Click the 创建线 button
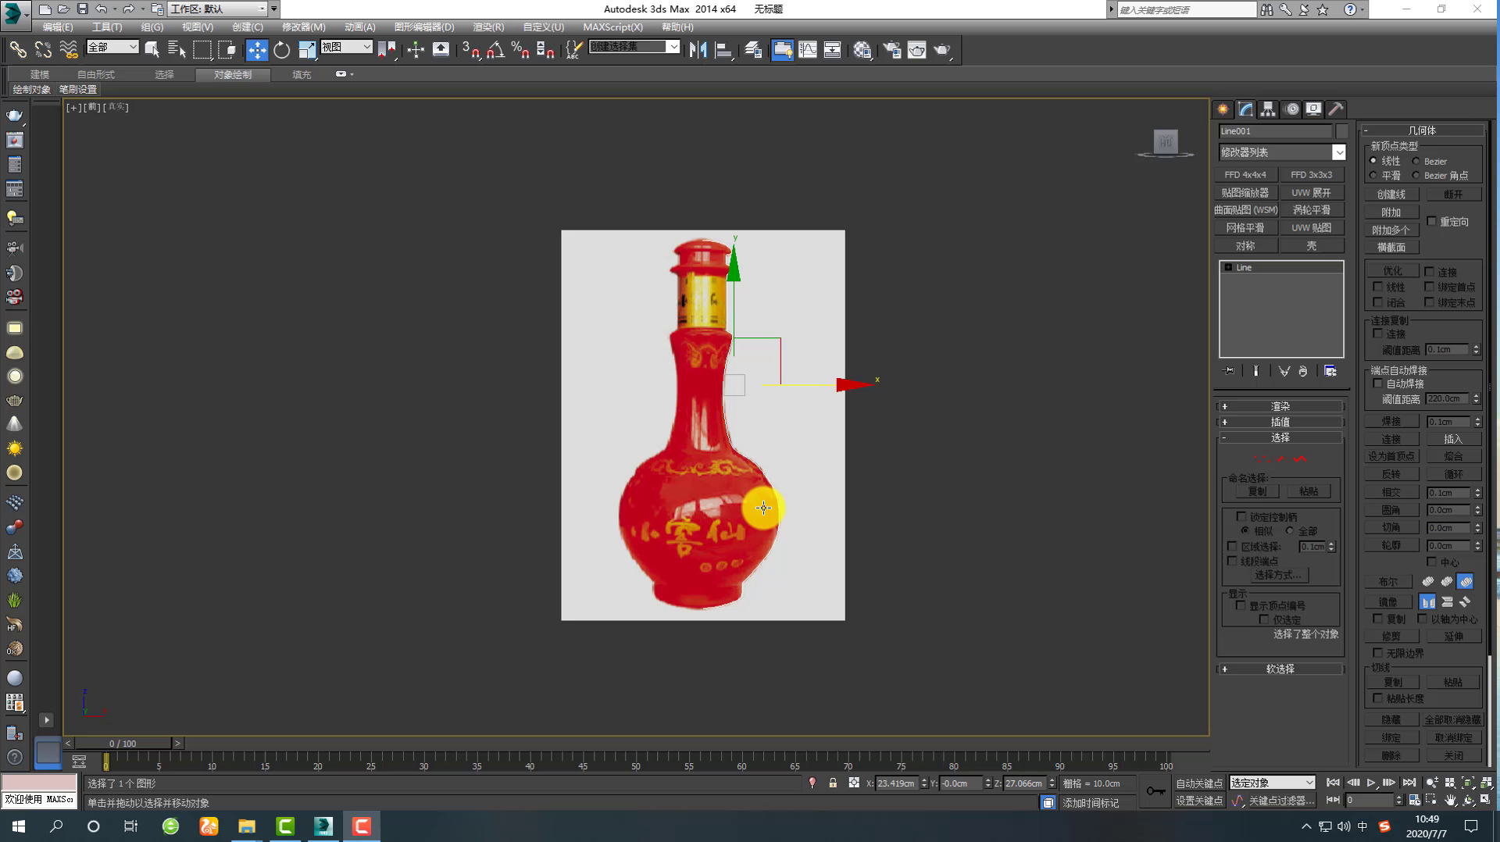 pyautogui.click(x=1391, y=194)
